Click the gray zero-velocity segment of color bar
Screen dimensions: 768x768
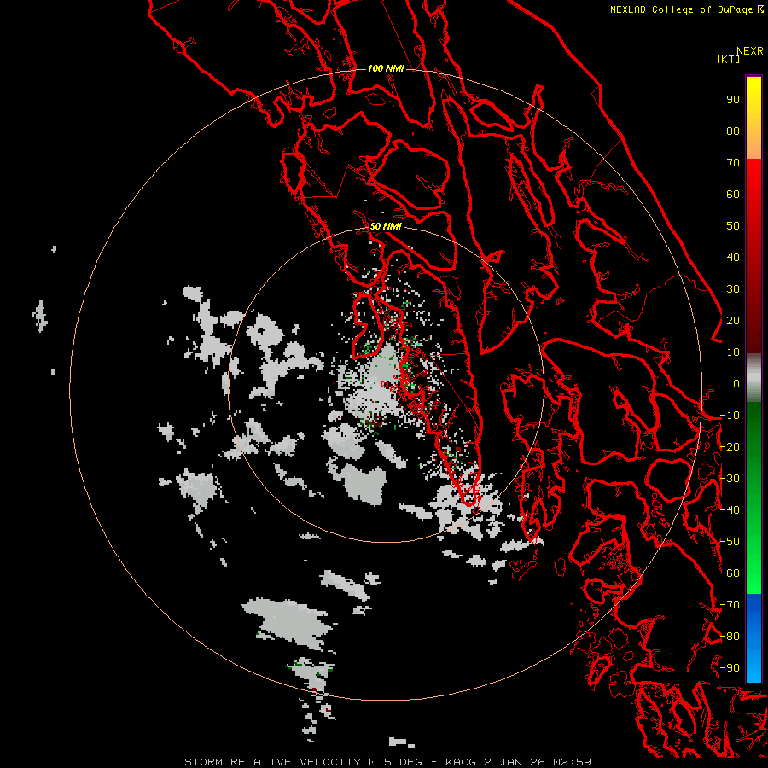click(753, 378)
